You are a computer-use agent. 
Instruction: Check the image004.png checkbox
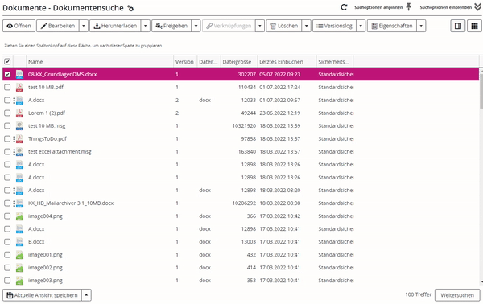(x=7, y=216)
